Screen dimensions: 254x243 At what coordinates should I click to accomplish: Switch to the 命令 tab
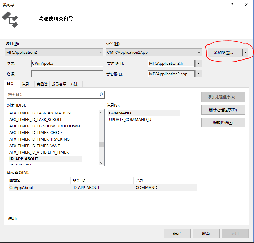[x=12, y=84]
